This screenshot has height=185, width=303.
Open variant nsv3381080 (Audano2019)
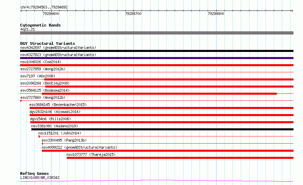click(54, 126)
